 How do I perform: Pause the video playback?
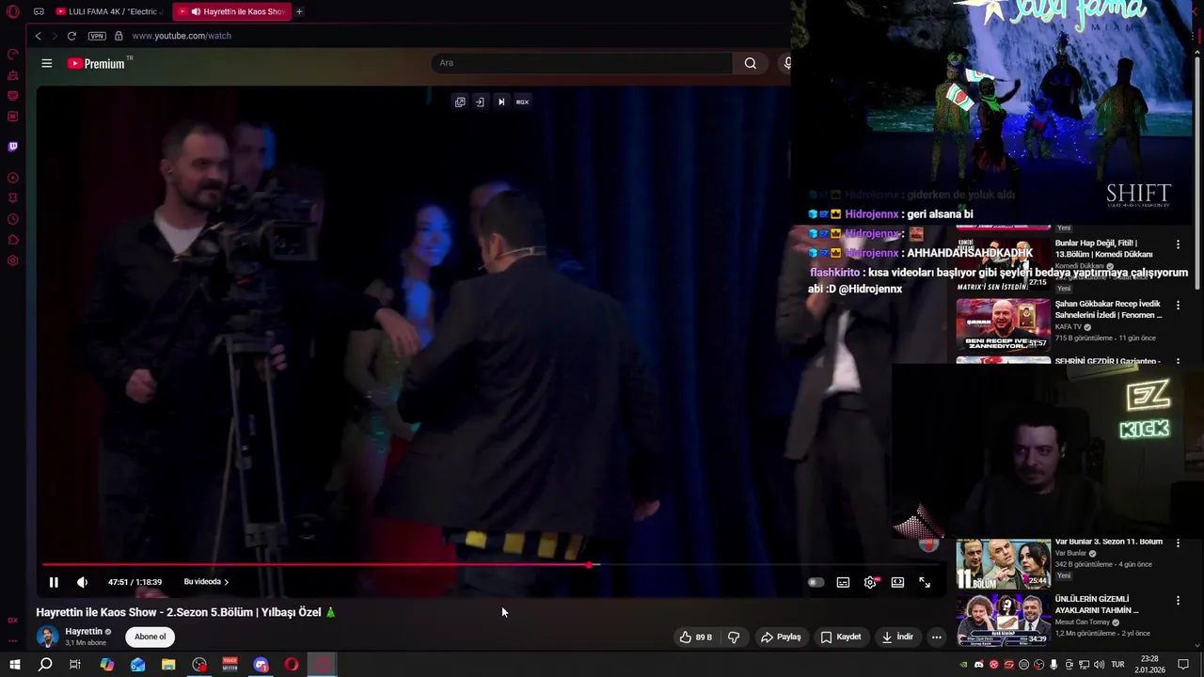point(54,582)
